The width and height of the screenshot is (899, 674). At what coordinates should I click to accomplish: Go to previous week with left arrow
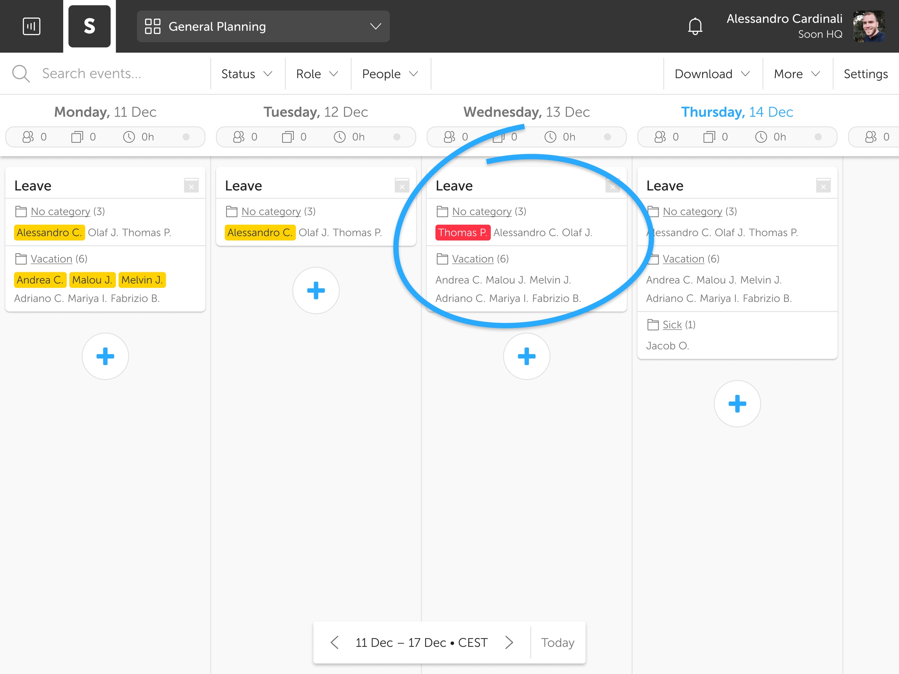pos(334,642)
